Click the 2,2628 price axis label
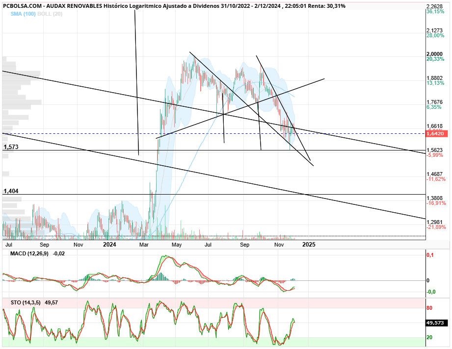 pyautogui.click(x=434, y=7)
